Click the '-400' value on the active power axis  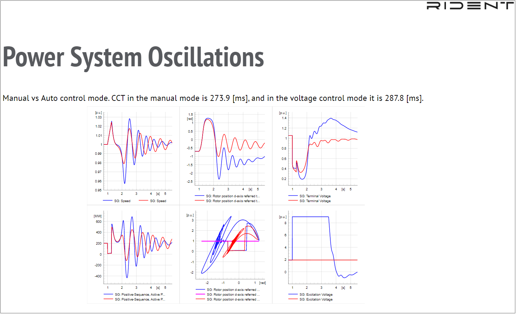pyautogui.click(x=98, y=276)
